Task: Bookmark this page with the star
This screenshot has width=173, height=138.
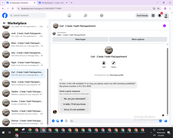Action: point(158,9)
